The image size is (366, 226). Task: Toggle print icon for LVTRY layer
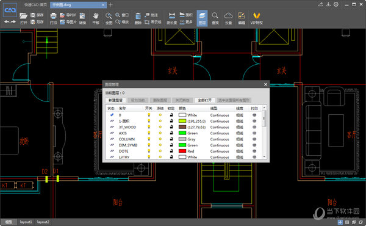(x=254, y=157)
